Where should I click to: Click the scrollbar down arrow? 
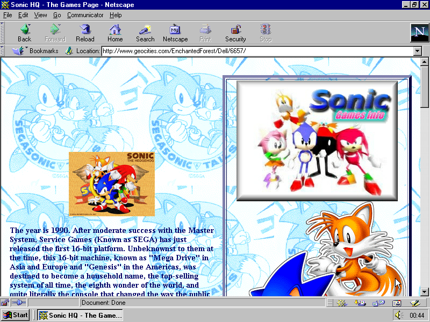click(424, 291)
